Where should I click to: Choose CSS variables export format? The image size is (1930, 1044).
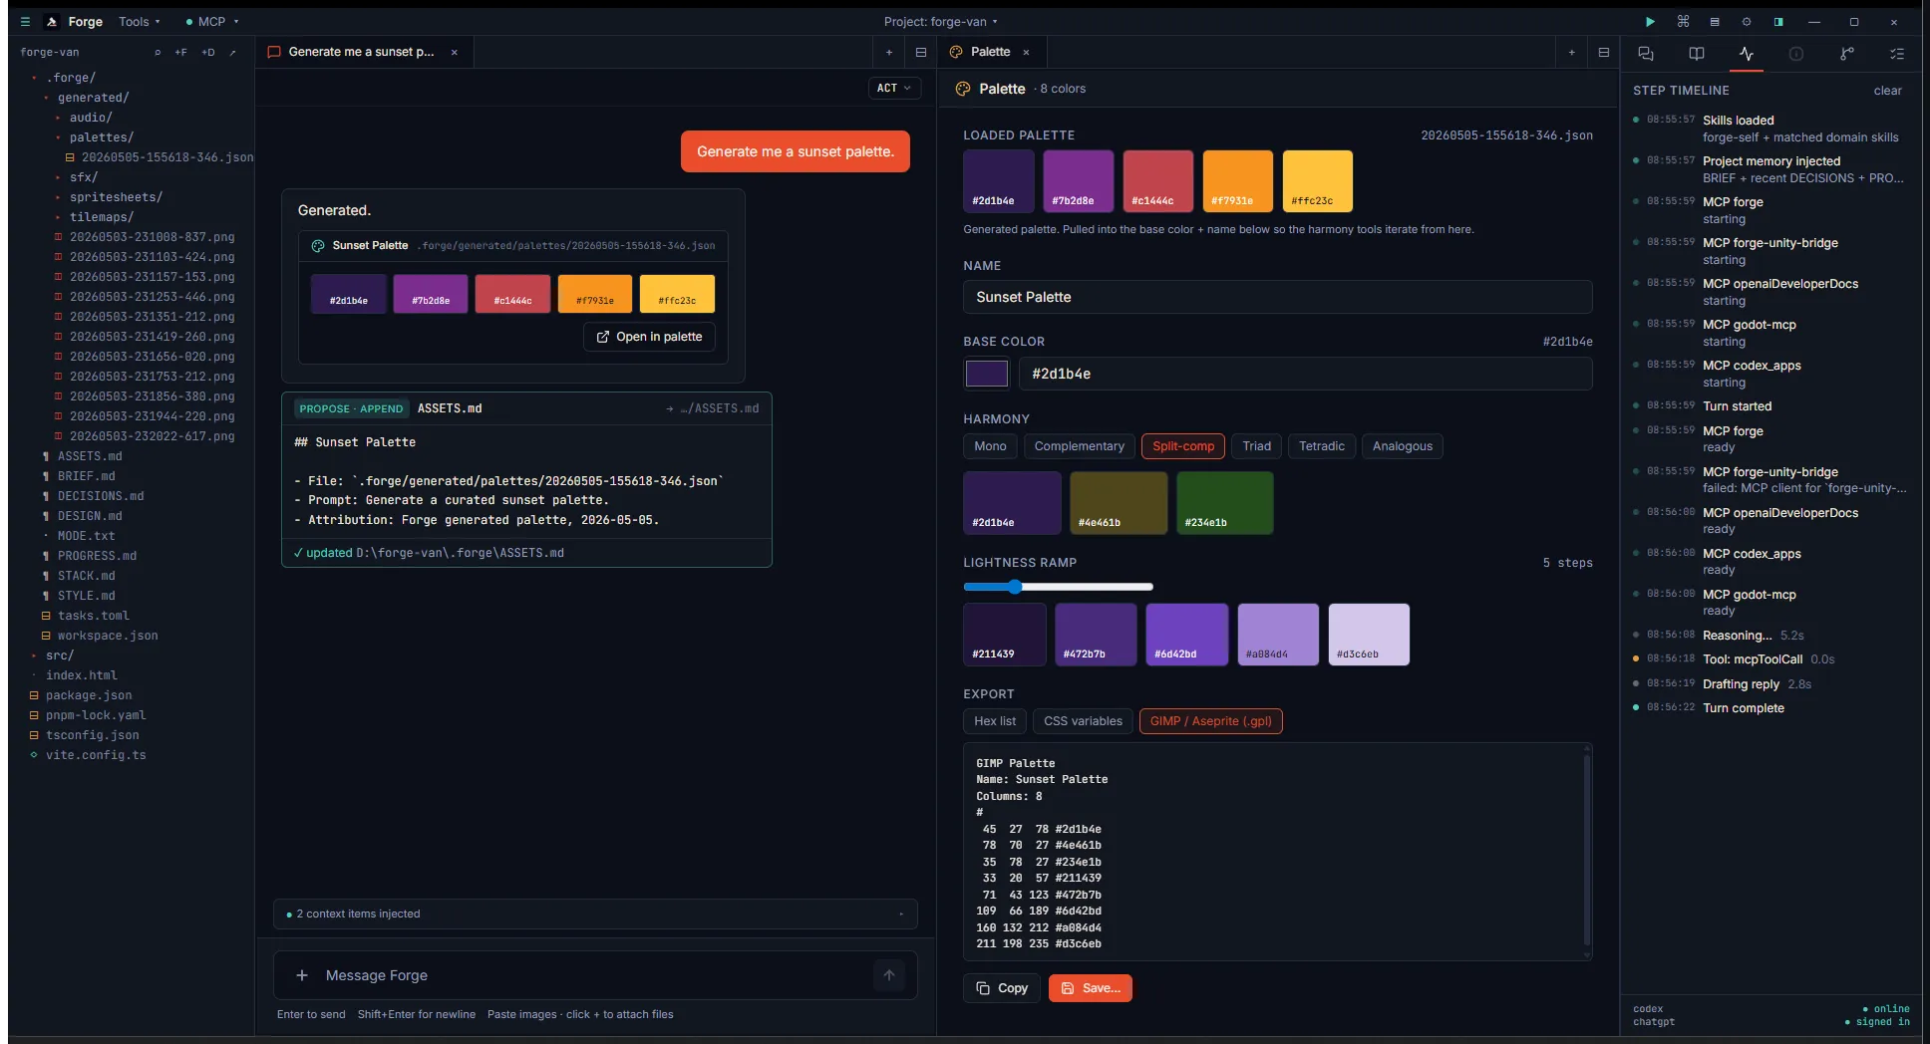(1083, 721)
